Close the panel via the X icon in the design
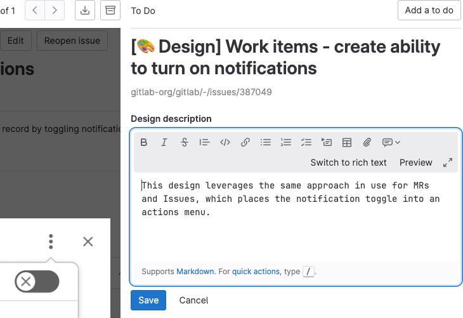Image resolution: width=463 pixels, height=318 pixels. click(88, 242)
